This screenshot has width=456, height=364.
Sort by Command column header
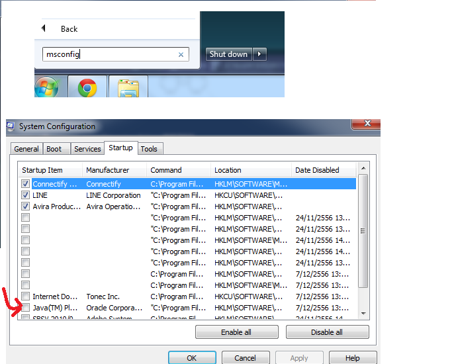(179, 170)
